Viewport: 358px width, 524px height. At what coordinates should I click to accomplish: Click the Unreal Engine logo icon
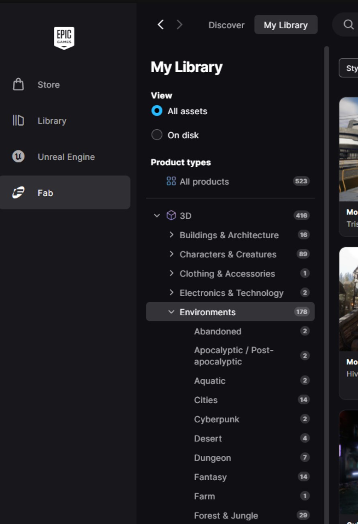tap(18, 156)
